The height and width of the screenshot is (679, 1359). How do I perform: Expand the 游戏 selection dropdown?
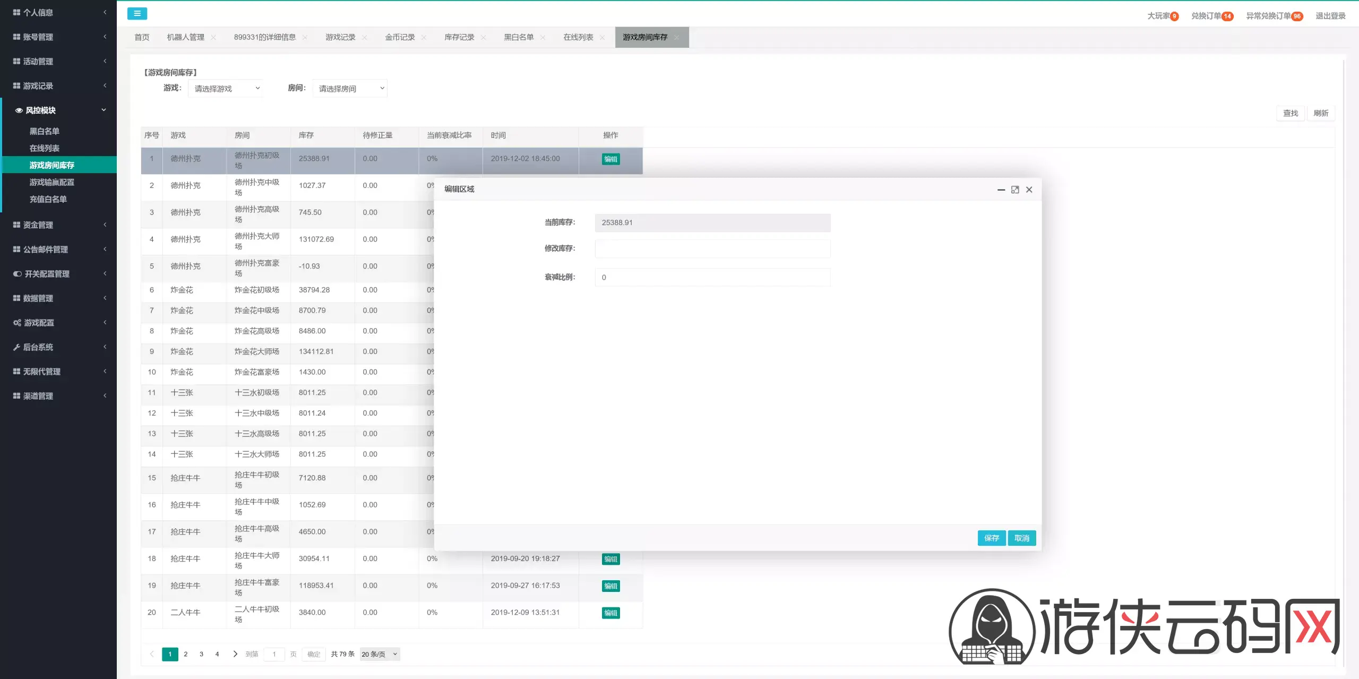click(226, 88)
